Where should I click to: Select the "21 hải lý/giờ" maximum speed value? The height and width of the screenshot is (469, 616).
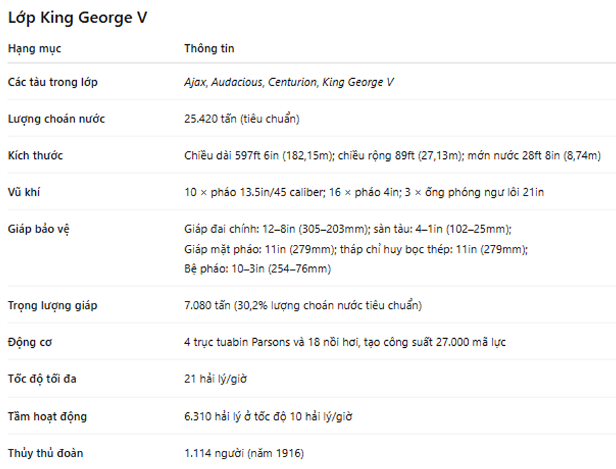(215, 378)
